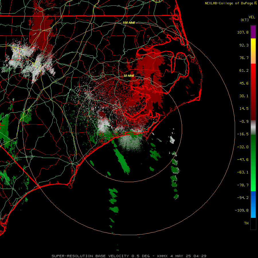This screenshot has width=258, height=258.
Task: Click the -47.6 scale value
Action: 243,160
